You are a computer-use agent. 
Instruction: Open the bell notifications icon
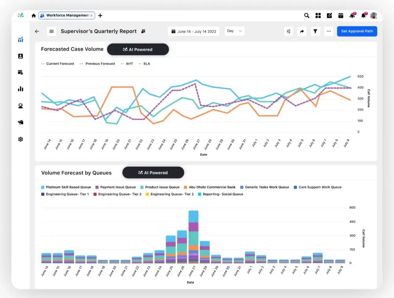(364, 15)
